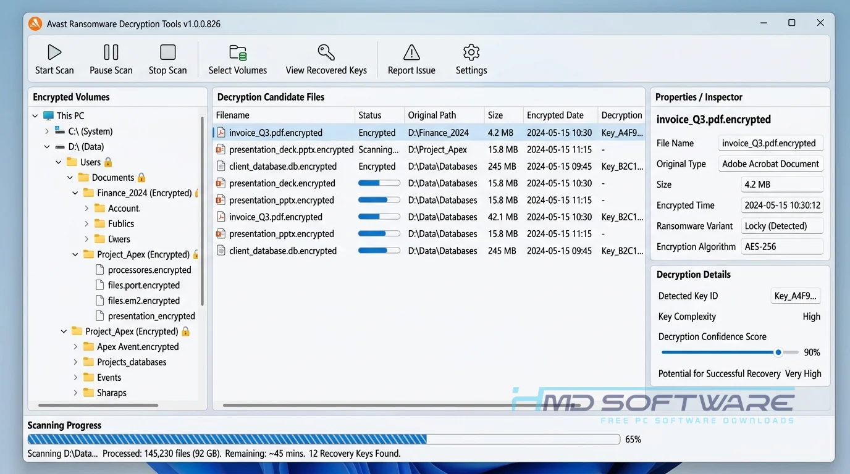Screen dimensions: 850x474
Task: Click the 42.1 MB size cell
Action: coord(503,217)
